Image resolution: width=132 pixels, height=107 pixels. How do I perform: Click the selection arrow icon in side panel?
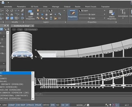coord(1,29)
